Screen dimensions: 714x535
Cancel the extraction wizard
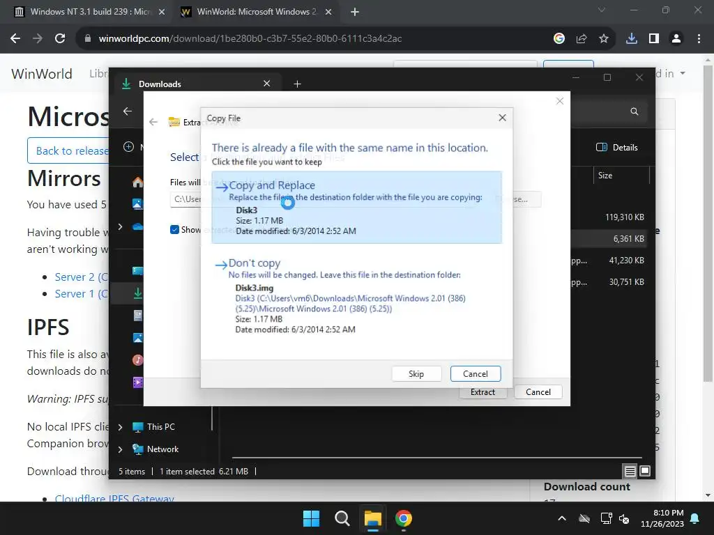(x=538, y=392)
